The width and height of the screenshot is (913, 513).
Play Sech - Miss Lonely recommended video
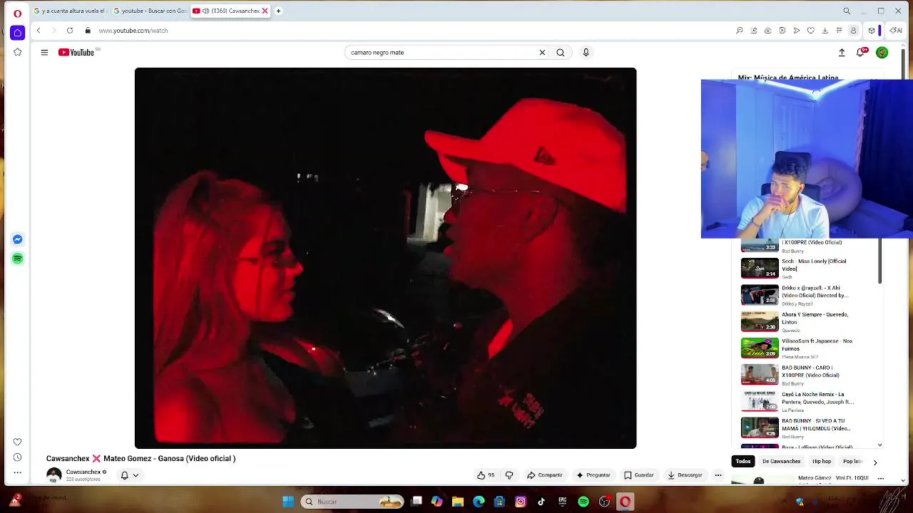[x=760, y=268]
